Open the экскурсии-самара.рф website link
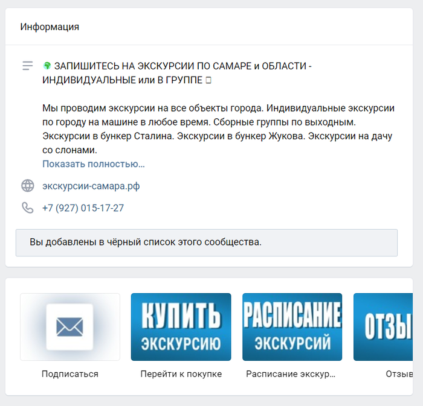 coord(91,186)
